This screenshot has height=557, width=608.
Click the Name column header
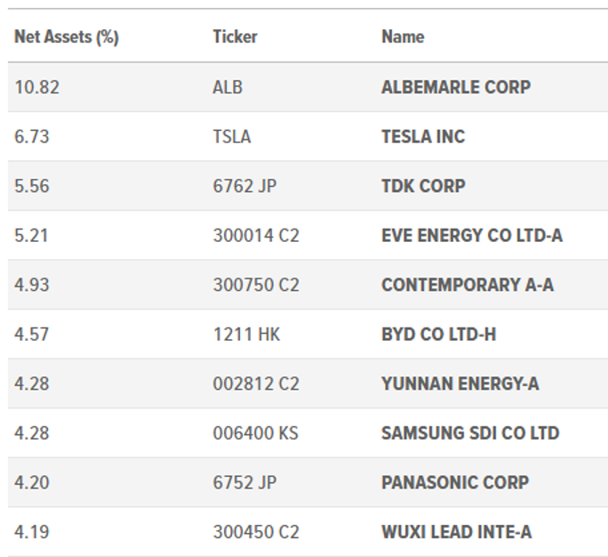tap(403, 37)
